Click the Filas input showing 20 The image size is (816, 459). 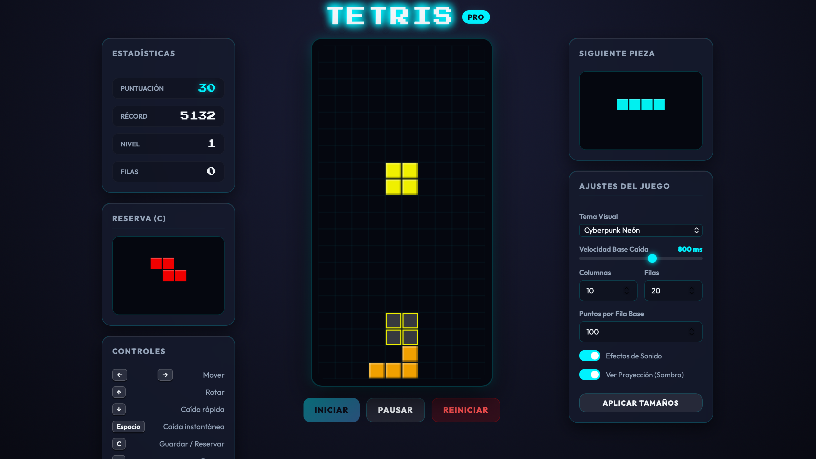(x=673, y=290)
